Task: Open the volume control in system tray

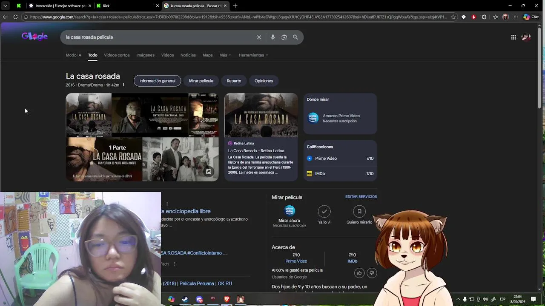Action: pyautogui.click(x=485, y=299)
